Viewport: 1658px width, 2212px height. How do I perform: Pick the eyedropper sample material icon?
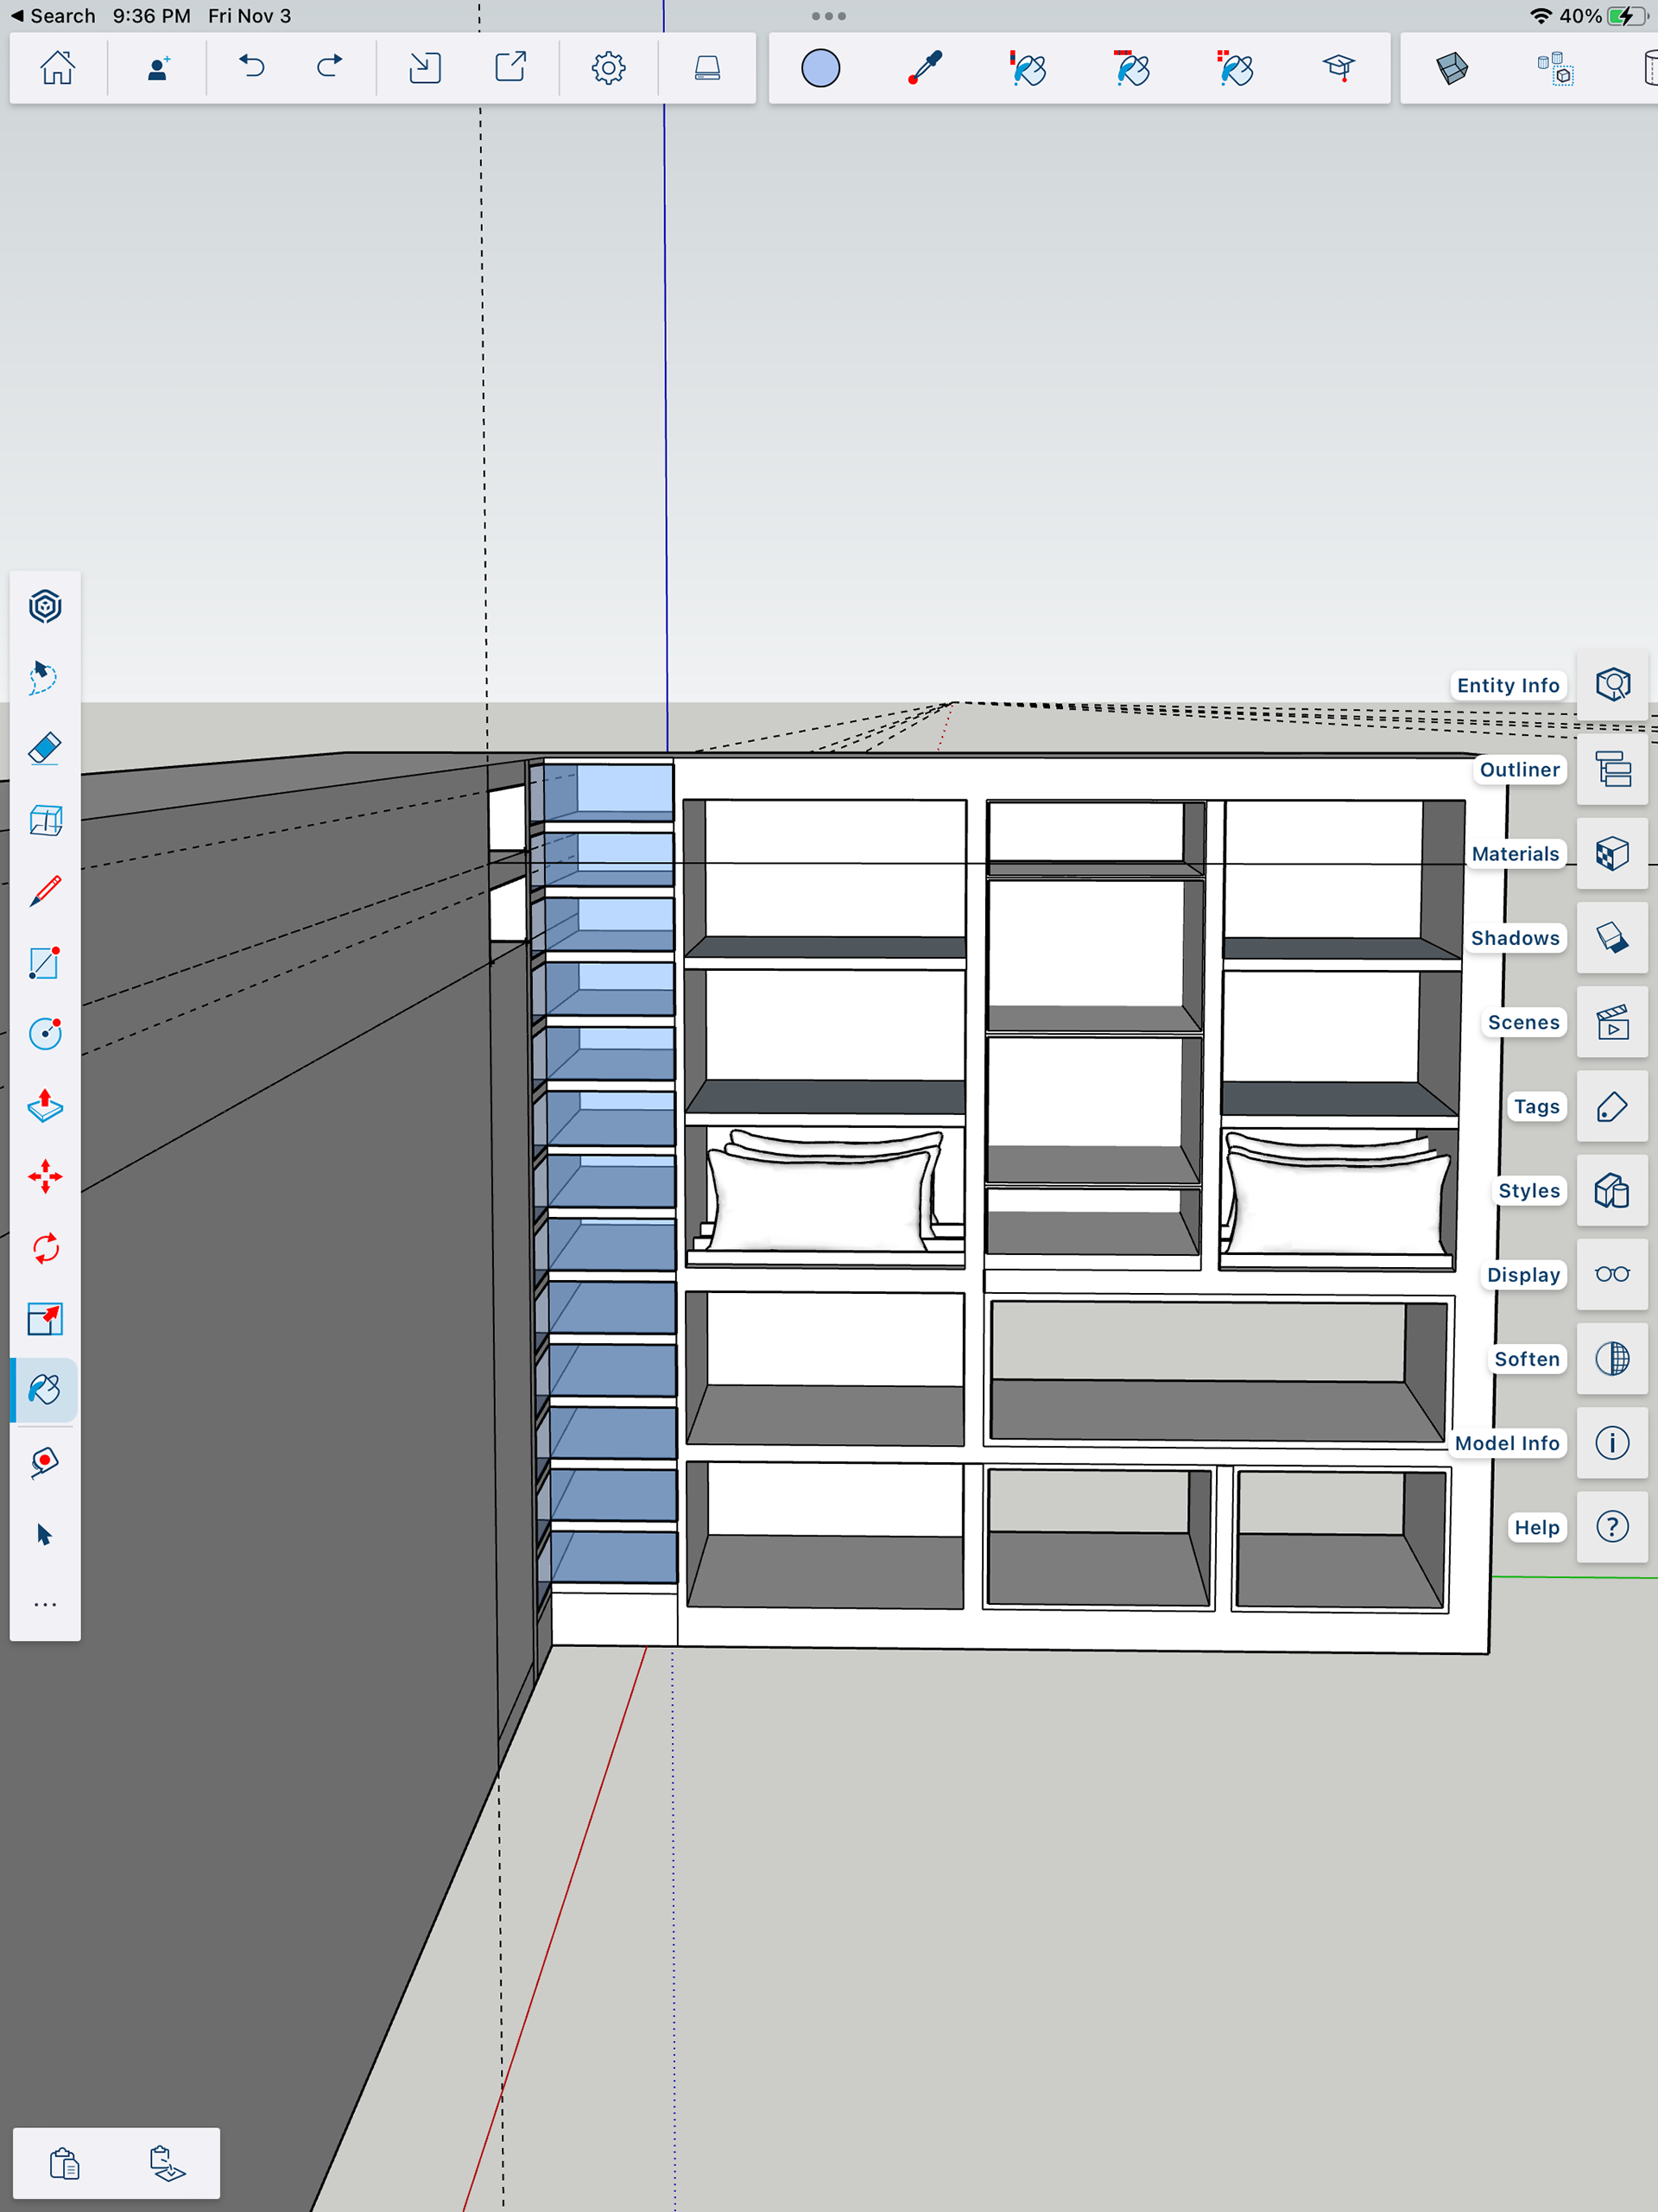924,68
